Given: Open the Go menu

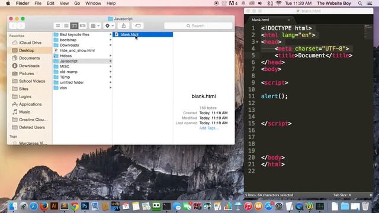Looking at the screenshot, I should (77, 4).
